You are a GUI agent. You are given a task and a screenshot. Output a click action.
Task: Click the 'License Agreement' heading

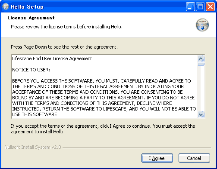[31, 18]
